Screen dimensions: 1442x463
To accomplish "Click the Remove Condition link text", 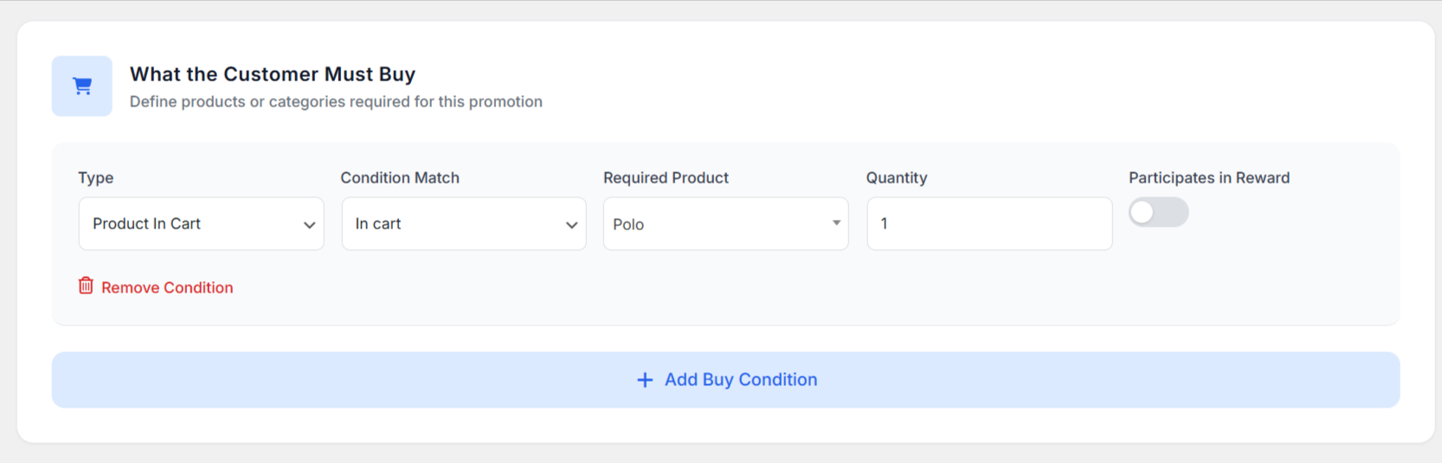I will 167,287.
